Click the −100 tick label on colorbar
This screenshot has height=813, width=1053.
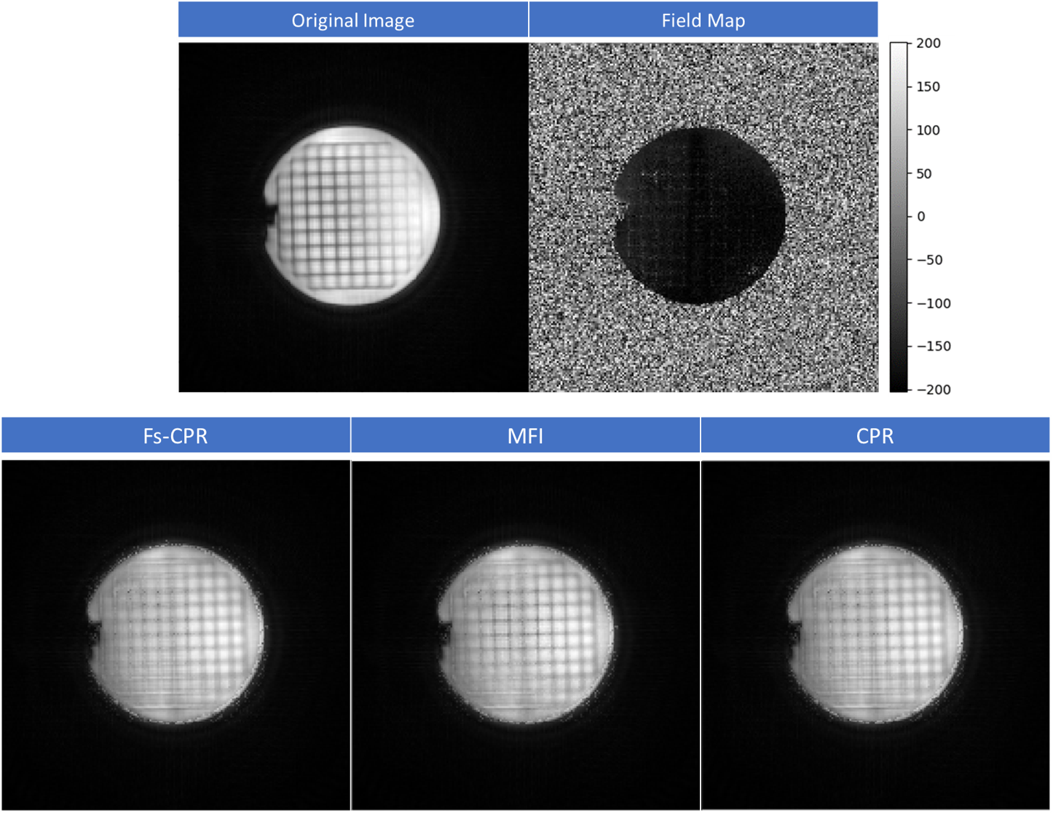(x=933, y=303)
